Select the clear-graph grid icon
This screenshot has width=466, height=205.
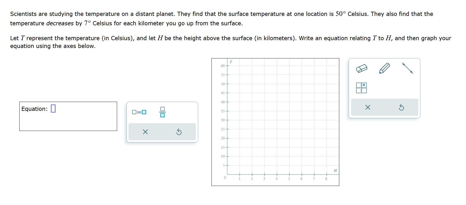click(x=361, y=88)
